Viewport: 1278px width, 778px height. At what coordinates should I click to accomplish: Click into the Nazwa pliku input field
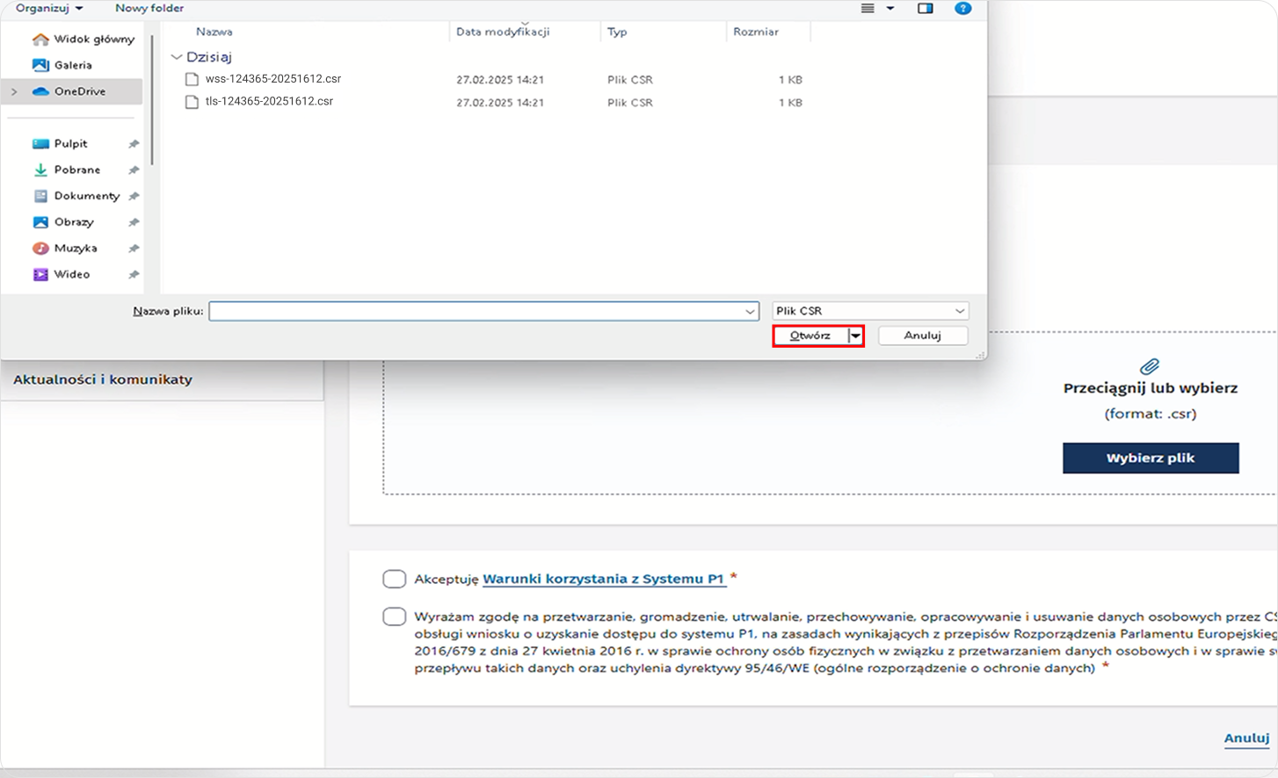[475, 311]
